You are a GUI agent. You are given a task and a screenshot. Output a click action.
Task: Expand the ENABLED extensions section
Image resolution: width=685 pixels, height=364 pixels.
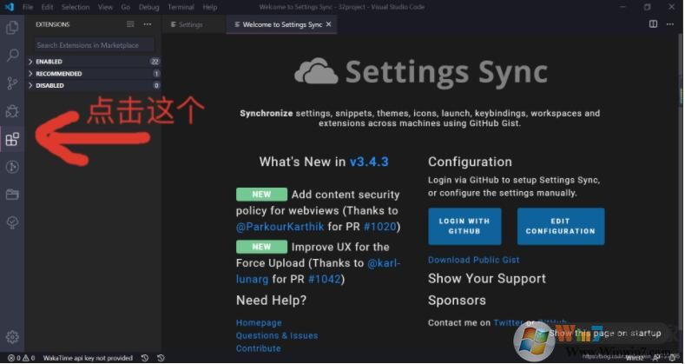49,62
